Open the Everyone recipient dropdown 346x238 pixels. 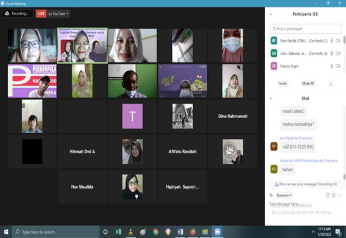(284, 195)
